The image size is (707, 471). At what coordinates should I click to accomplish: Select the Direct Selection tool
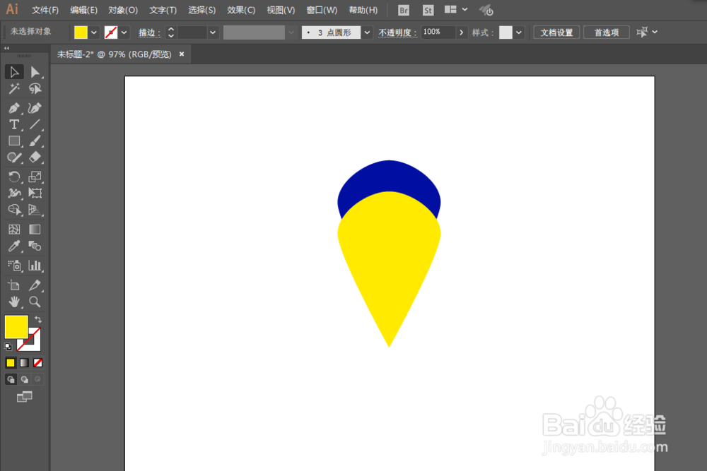point(35,72)
